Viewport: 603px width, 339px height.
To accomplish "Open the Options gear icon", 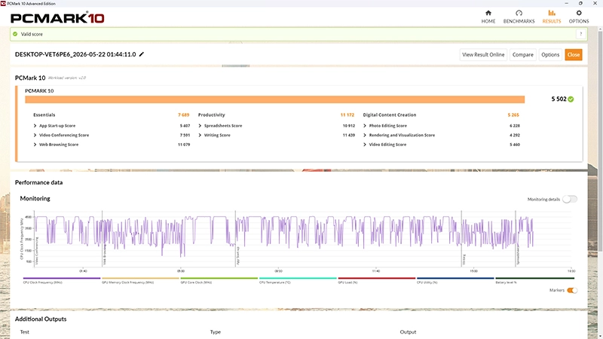I will [x=579, y=13].
